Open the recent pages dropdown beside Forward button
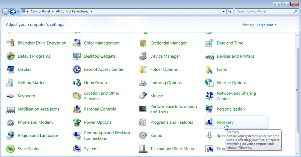Image resolution: width=301 pixels, height=157 pixels. 18,12
